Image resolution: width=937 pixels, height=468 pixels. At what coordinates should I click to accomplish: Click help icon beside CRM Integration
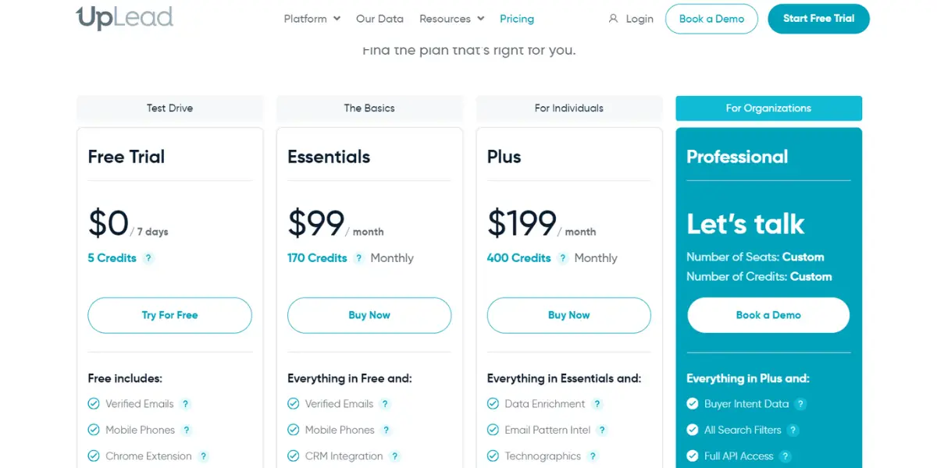395,456
